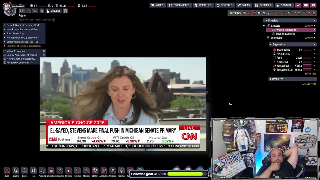The height and width of the screenshot is (180, 320).
Task: Open the Food build category
Action: click(x=33, y=172)
